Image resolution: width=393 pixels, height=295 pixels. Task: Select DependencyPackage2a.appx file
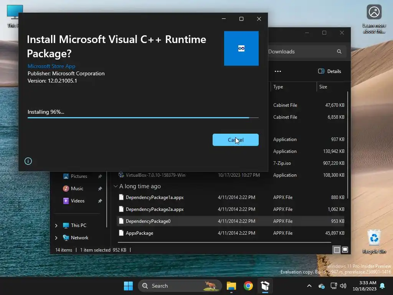[x=155, y=209]
